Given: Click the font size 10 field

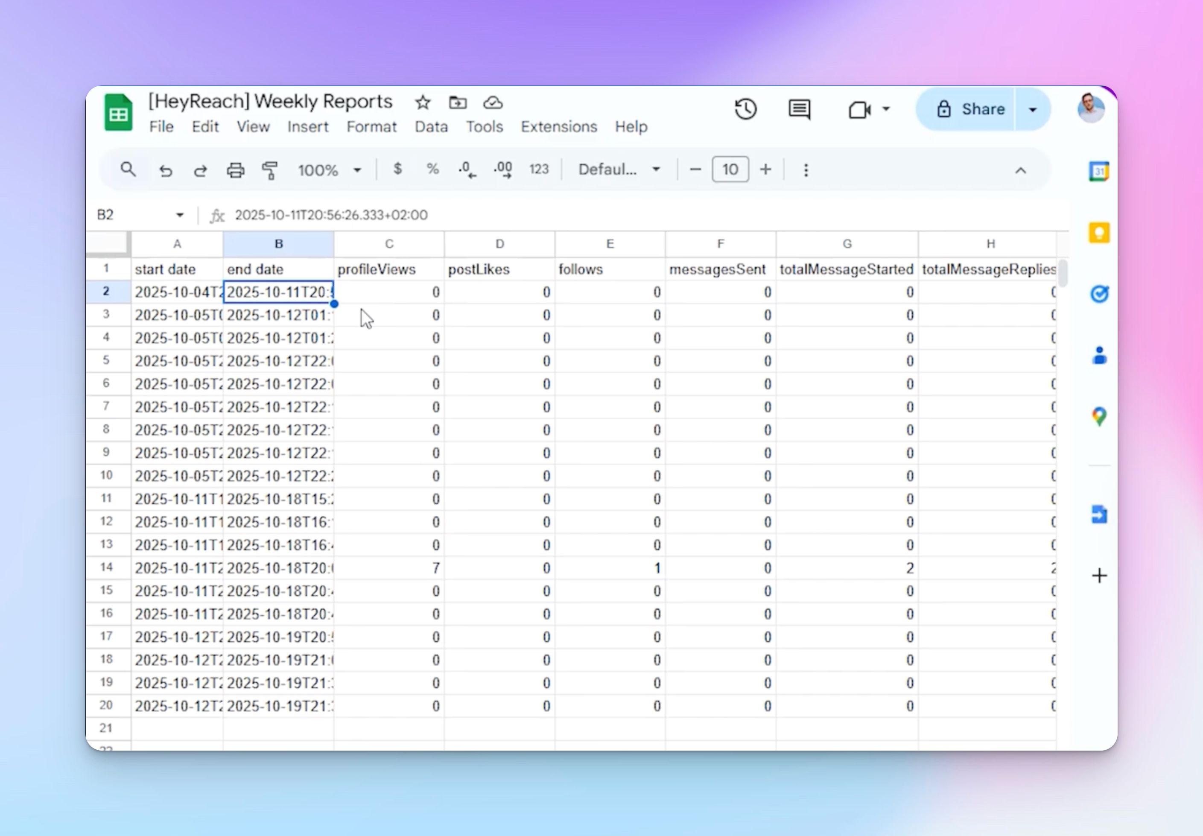Looking at the screenshot, I should click(x=730, y=170).
